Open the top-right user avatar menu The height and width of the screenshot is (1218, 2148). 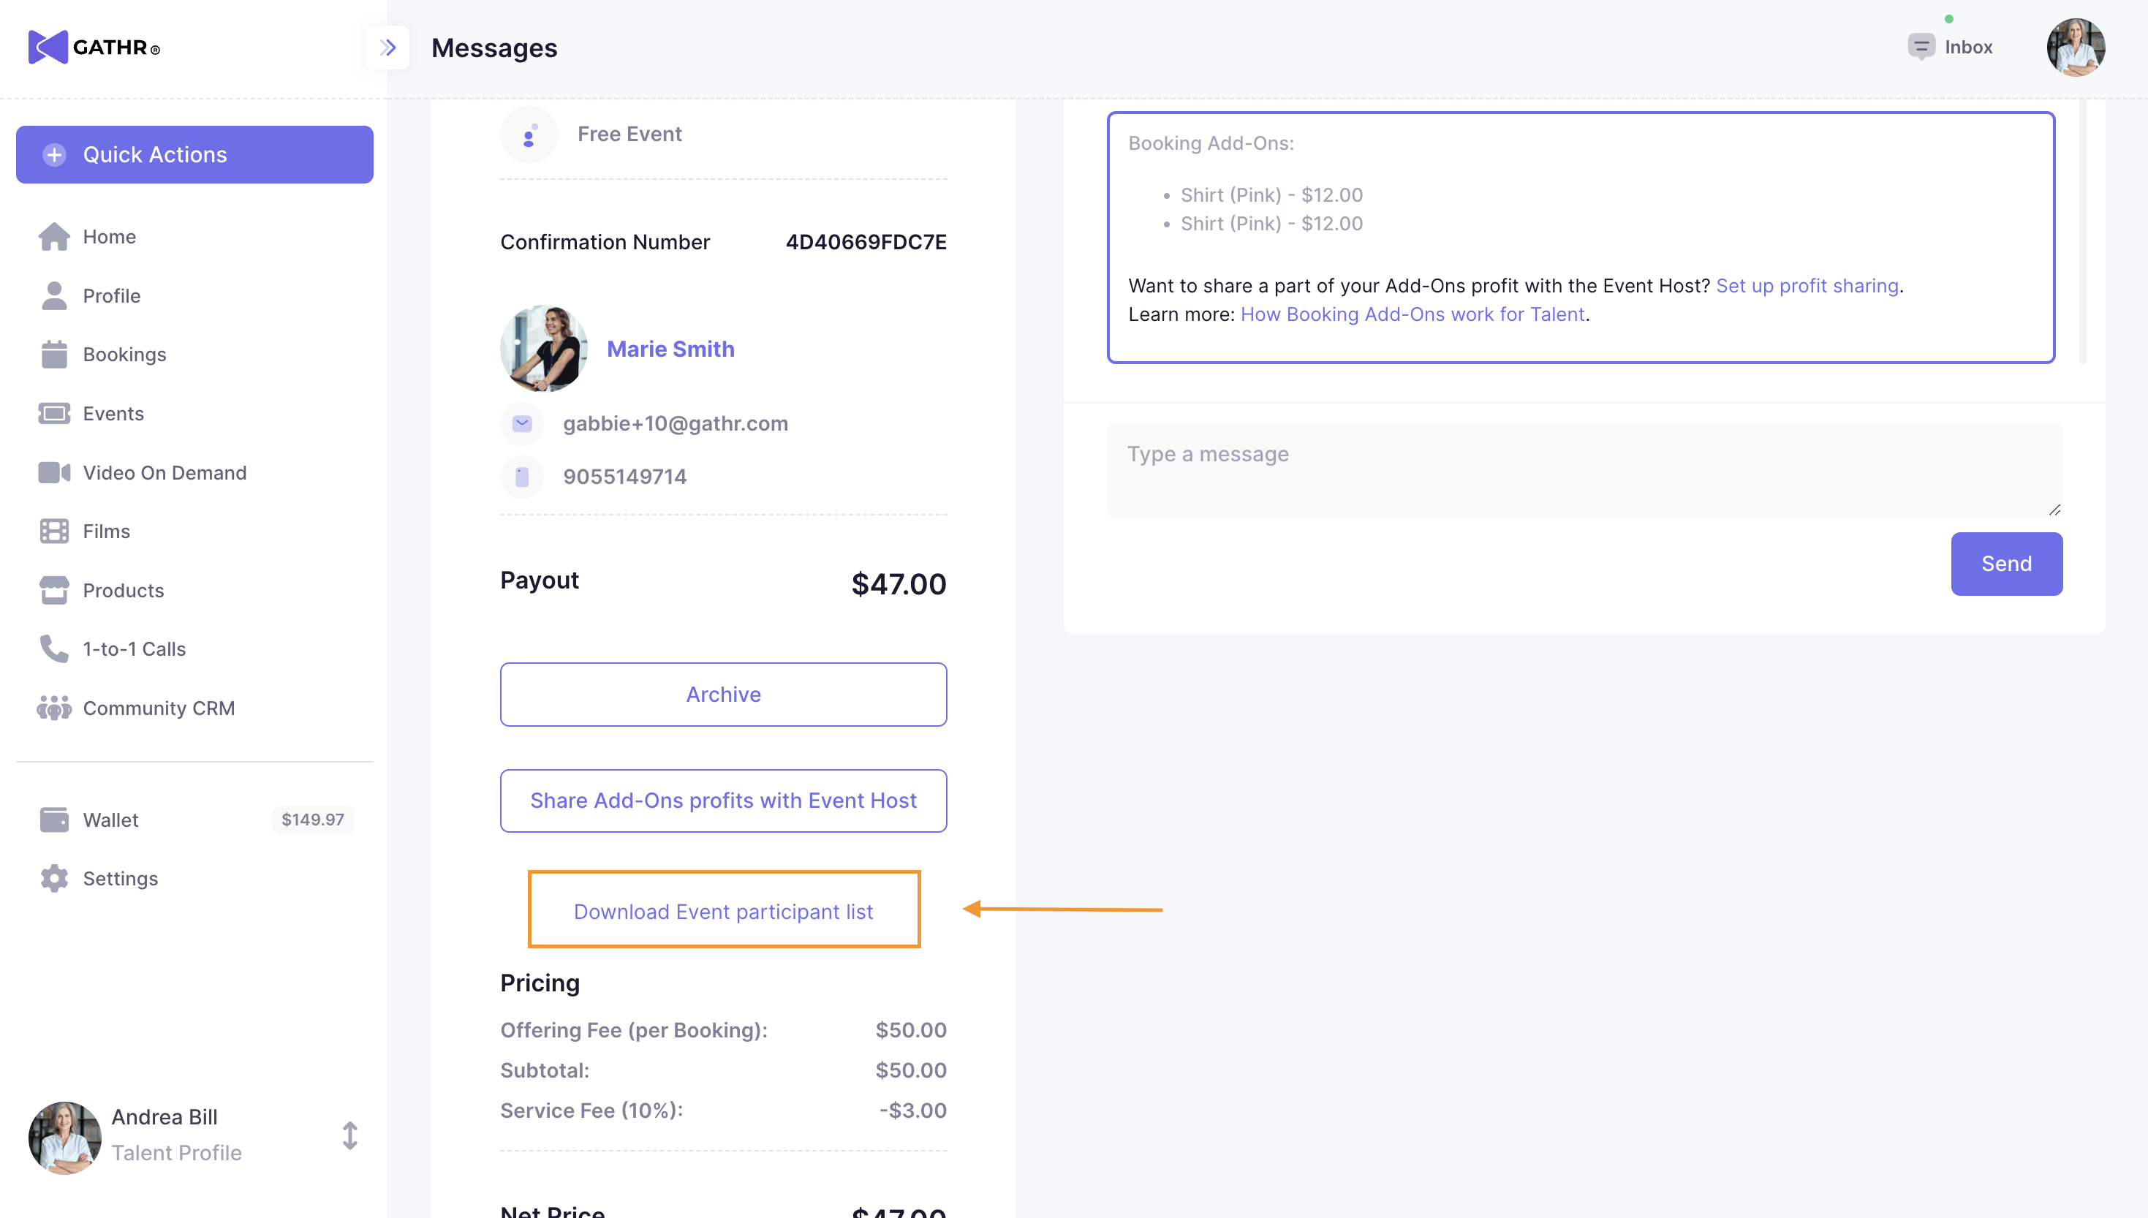coord(2075,48)
